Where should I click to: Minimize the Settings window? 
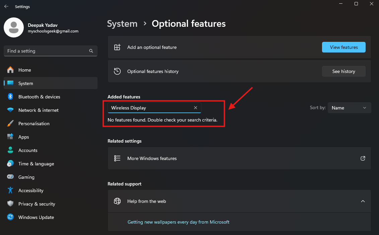point(341,4)
